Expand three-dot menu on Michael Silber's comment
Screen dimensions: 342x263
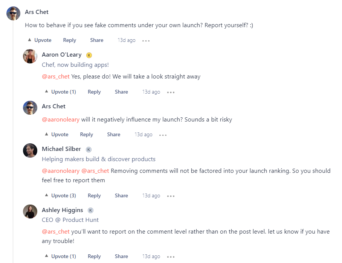pyautogui.click(x=171, y=196)
